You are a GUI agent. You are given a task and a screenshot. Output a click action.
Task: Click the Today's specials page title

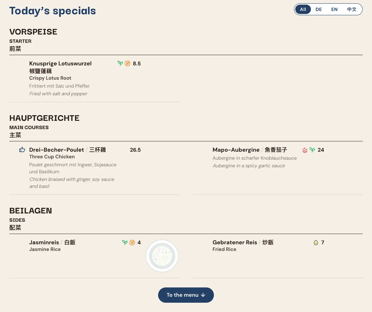click(x=53, y=11)
